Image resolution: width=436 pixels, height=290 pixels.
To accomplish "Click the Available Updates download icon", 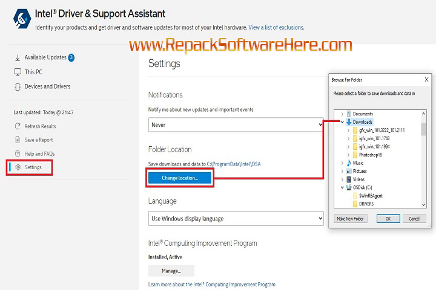I will pyautogui.click(x=18, y=58).
